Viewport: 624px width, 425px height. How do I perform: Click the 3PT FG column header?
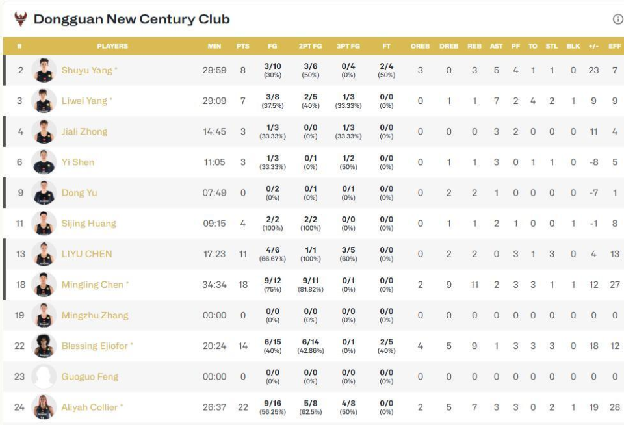pyautogui.click(x=348, y=46)
